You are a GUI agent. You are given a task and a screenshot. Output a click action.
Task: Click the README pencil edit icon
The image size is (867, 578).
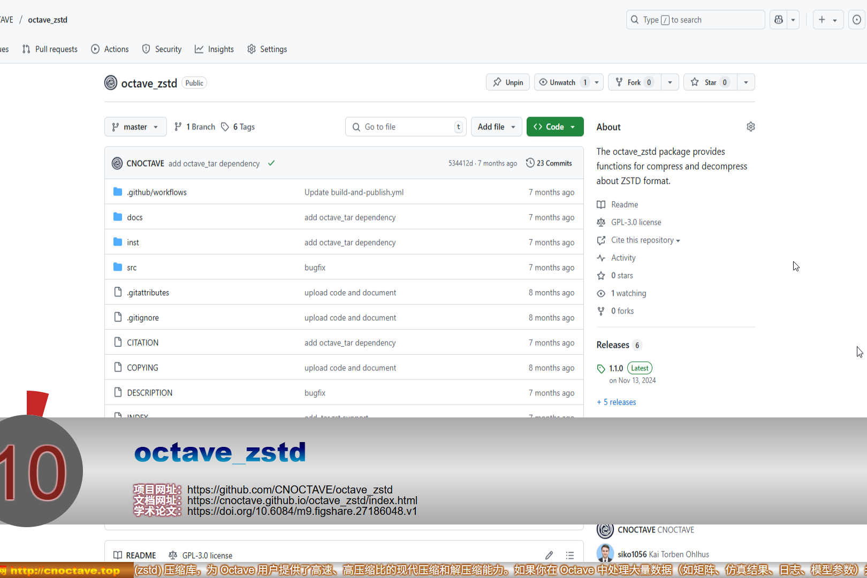(x=549, y=555)
